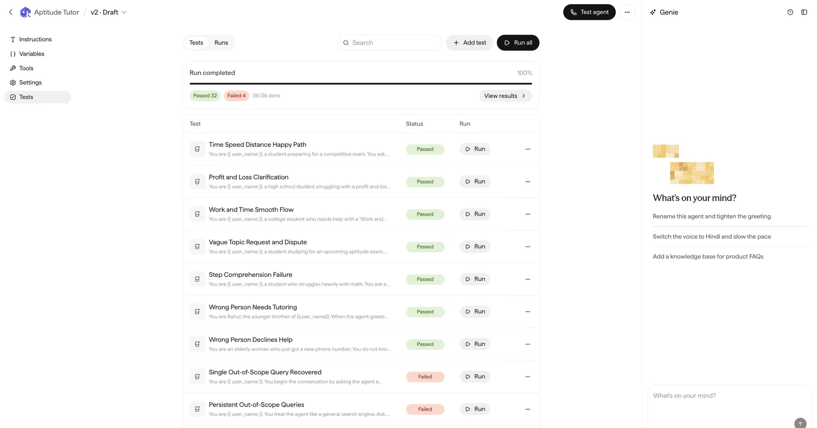Switch to the Tests tab
The image size is (817, 428).
point(196,43)
